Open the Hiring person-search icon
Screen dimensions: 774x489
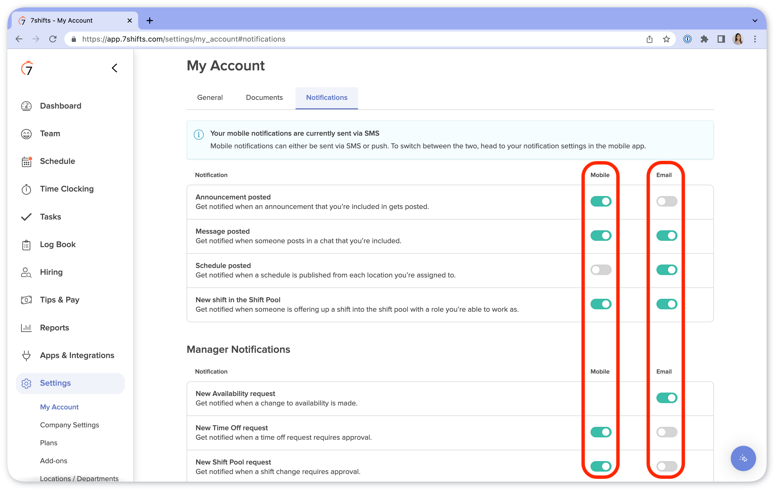point(26,272)
